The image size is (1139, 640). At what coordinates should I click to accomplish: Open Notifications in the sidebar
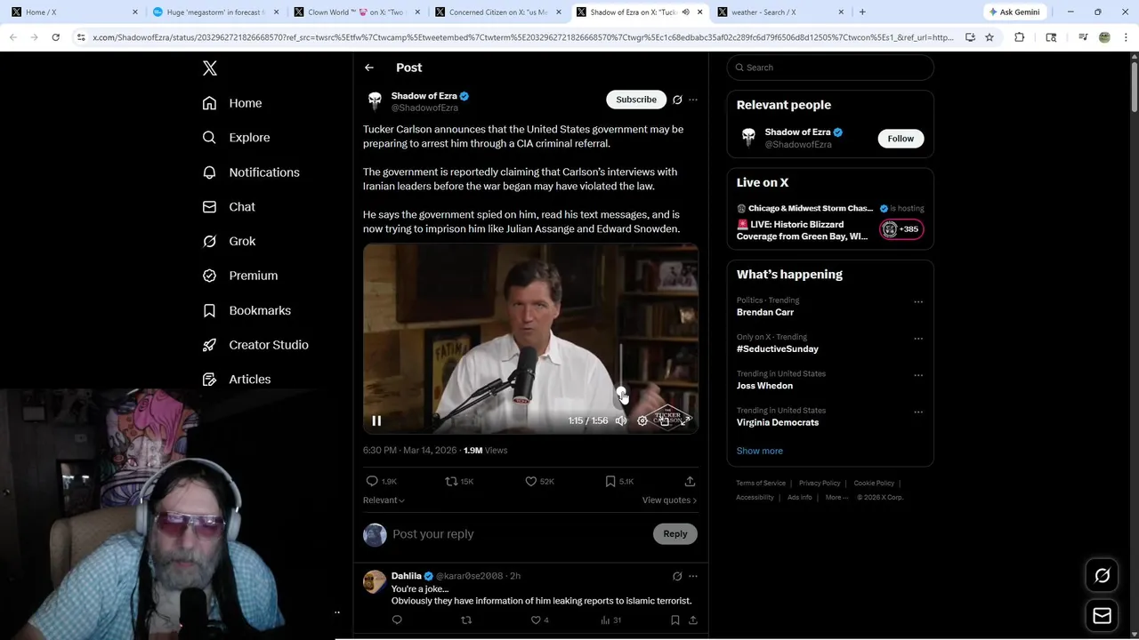[251, 172]
